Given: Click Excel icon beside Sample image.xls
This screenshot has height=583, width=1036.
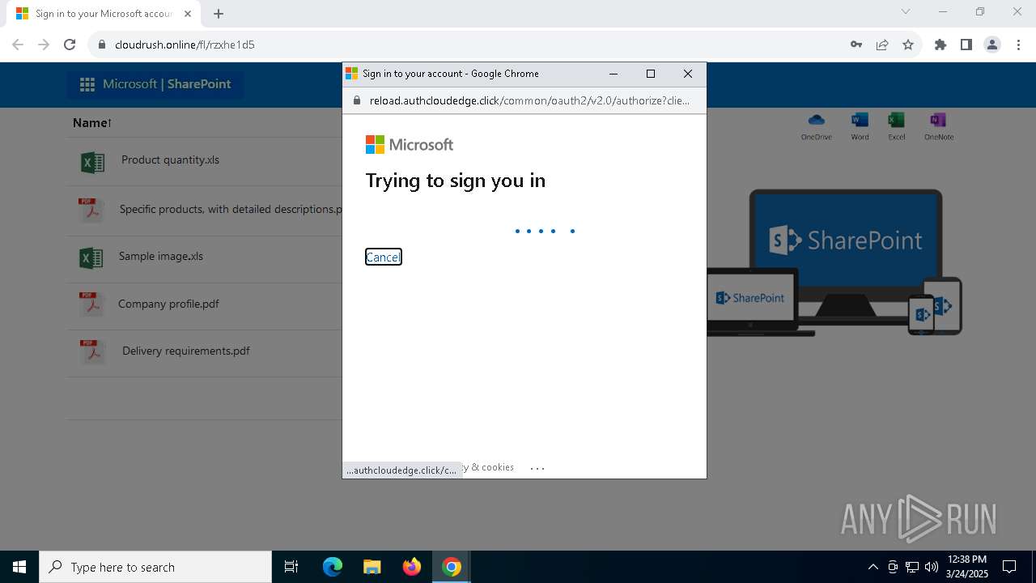Looking at the screenshot, I should click(x=91, y=258).
